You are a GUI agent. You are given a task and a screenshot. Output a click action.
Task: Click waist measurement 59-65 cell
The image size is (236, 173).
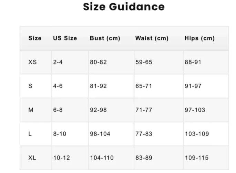(x=144, y=62)
